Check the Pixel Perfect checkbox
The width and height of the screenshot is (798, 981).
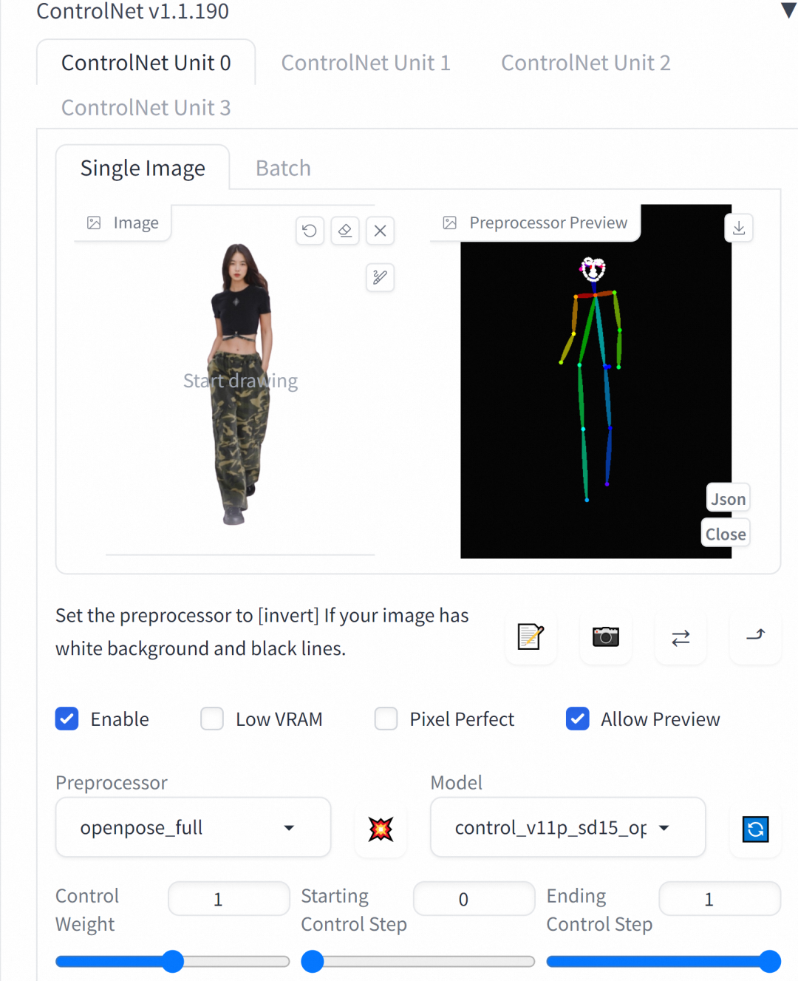[x=386, y=719]
